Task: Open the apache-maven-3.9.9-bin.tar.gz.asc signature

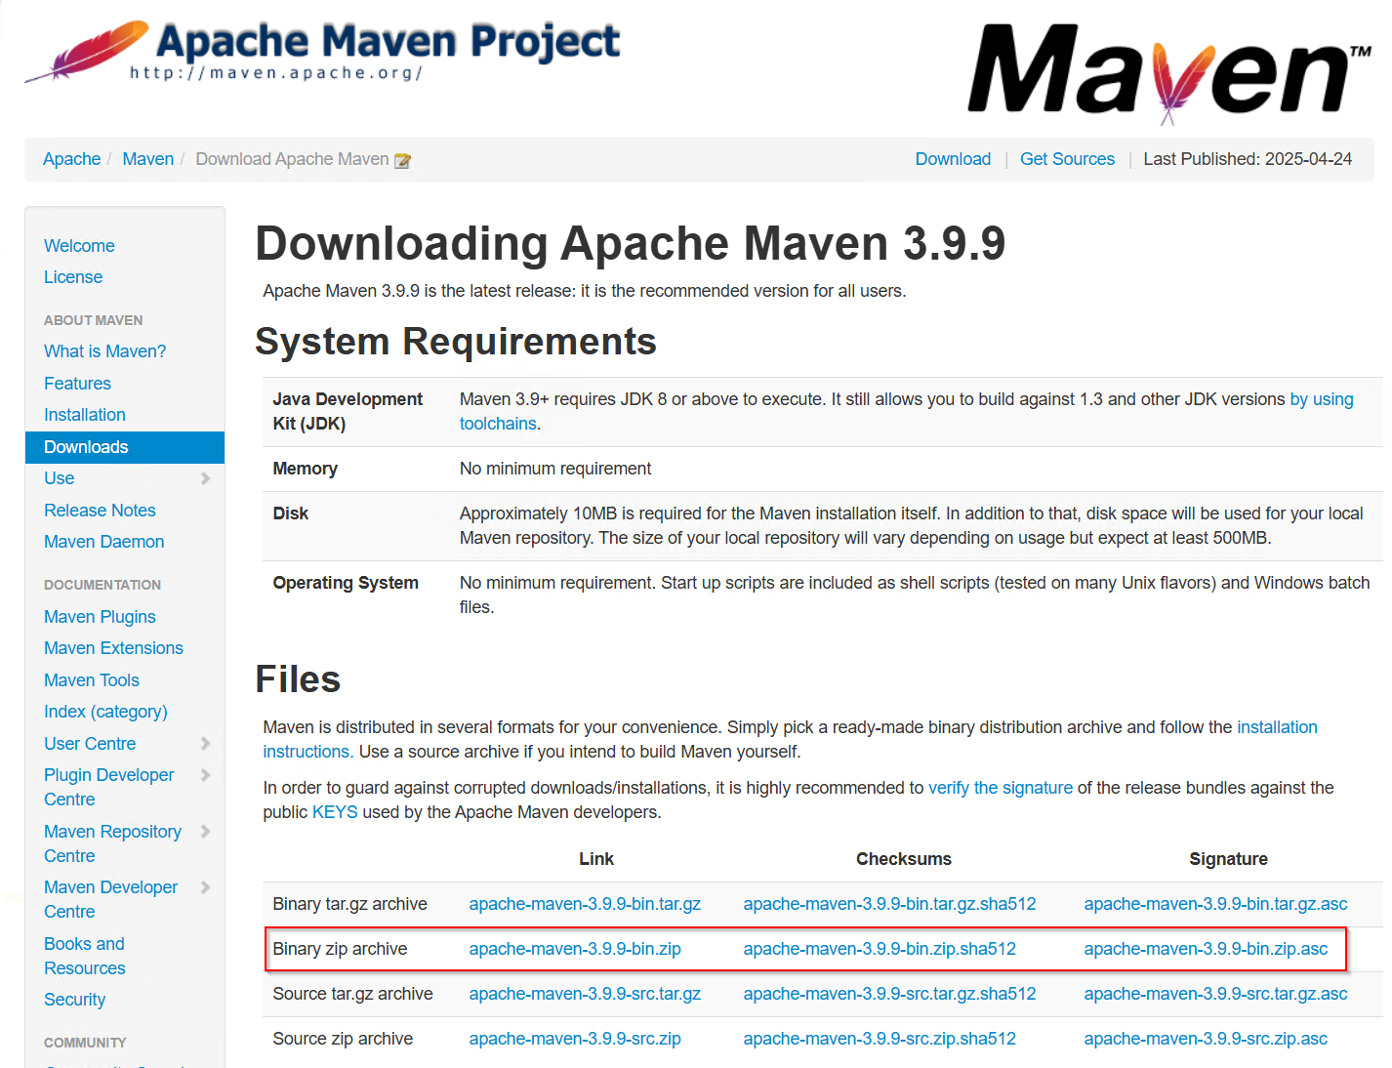Action: coord(1215,904)
